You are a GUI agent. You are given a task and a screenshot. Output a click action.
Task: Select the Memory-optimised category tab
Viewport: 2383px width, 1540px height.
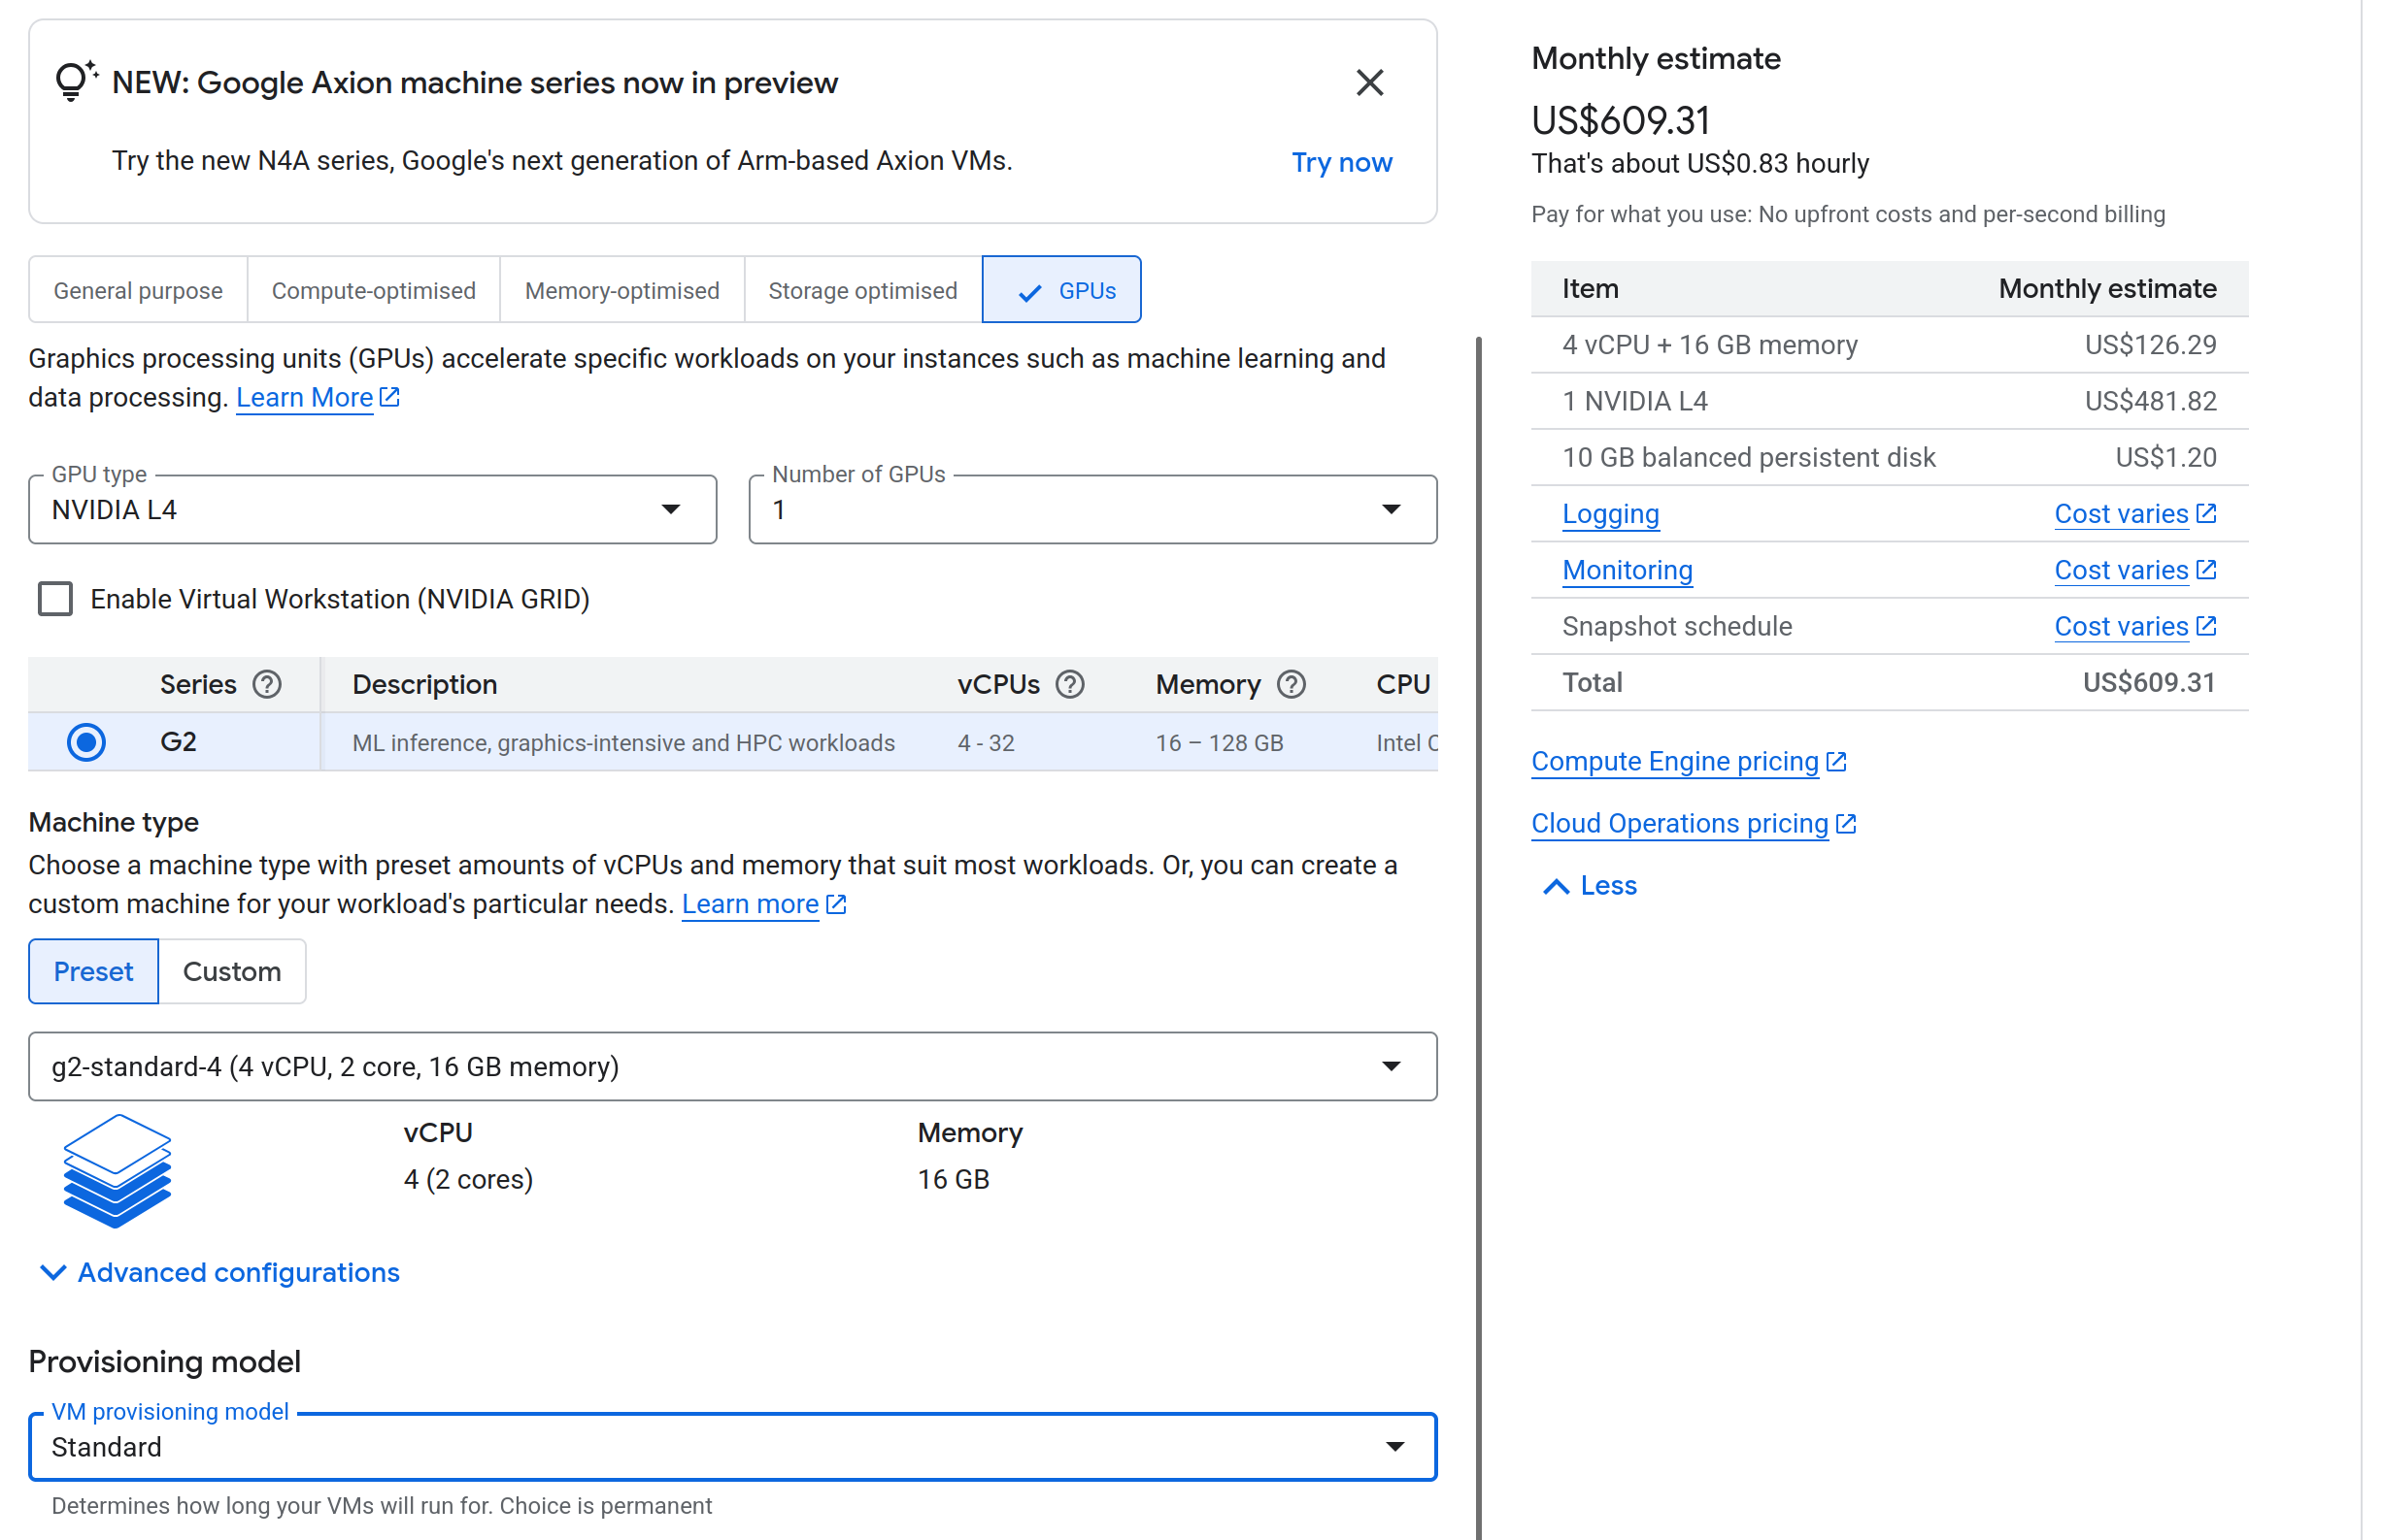(x=621, y=290)
